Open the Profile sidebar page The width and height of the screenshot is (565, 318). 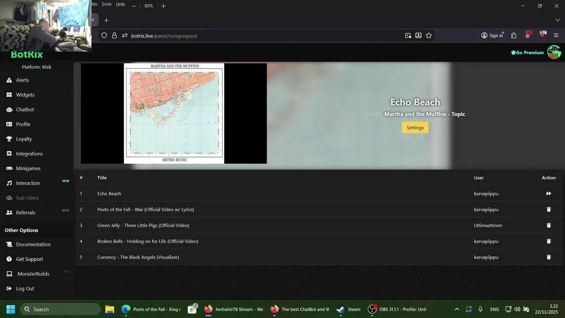[x=23, y=124]
